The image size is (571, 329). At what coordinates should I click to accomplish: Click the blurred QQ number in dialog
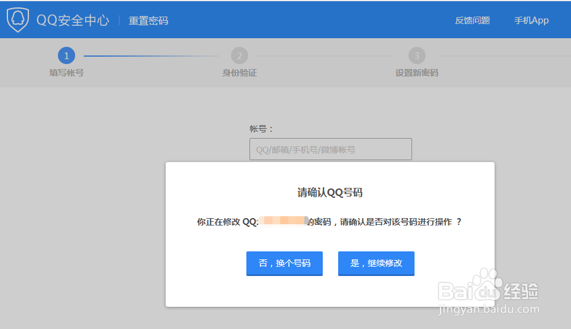(x=283, y=221)
